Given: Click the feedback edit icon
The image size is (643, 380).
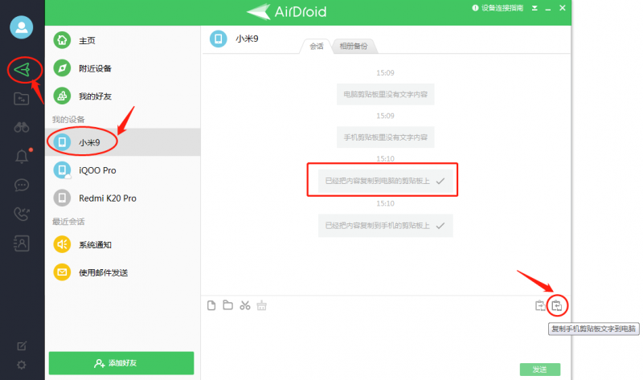Looking at the screenshot, I should (22, 346).
